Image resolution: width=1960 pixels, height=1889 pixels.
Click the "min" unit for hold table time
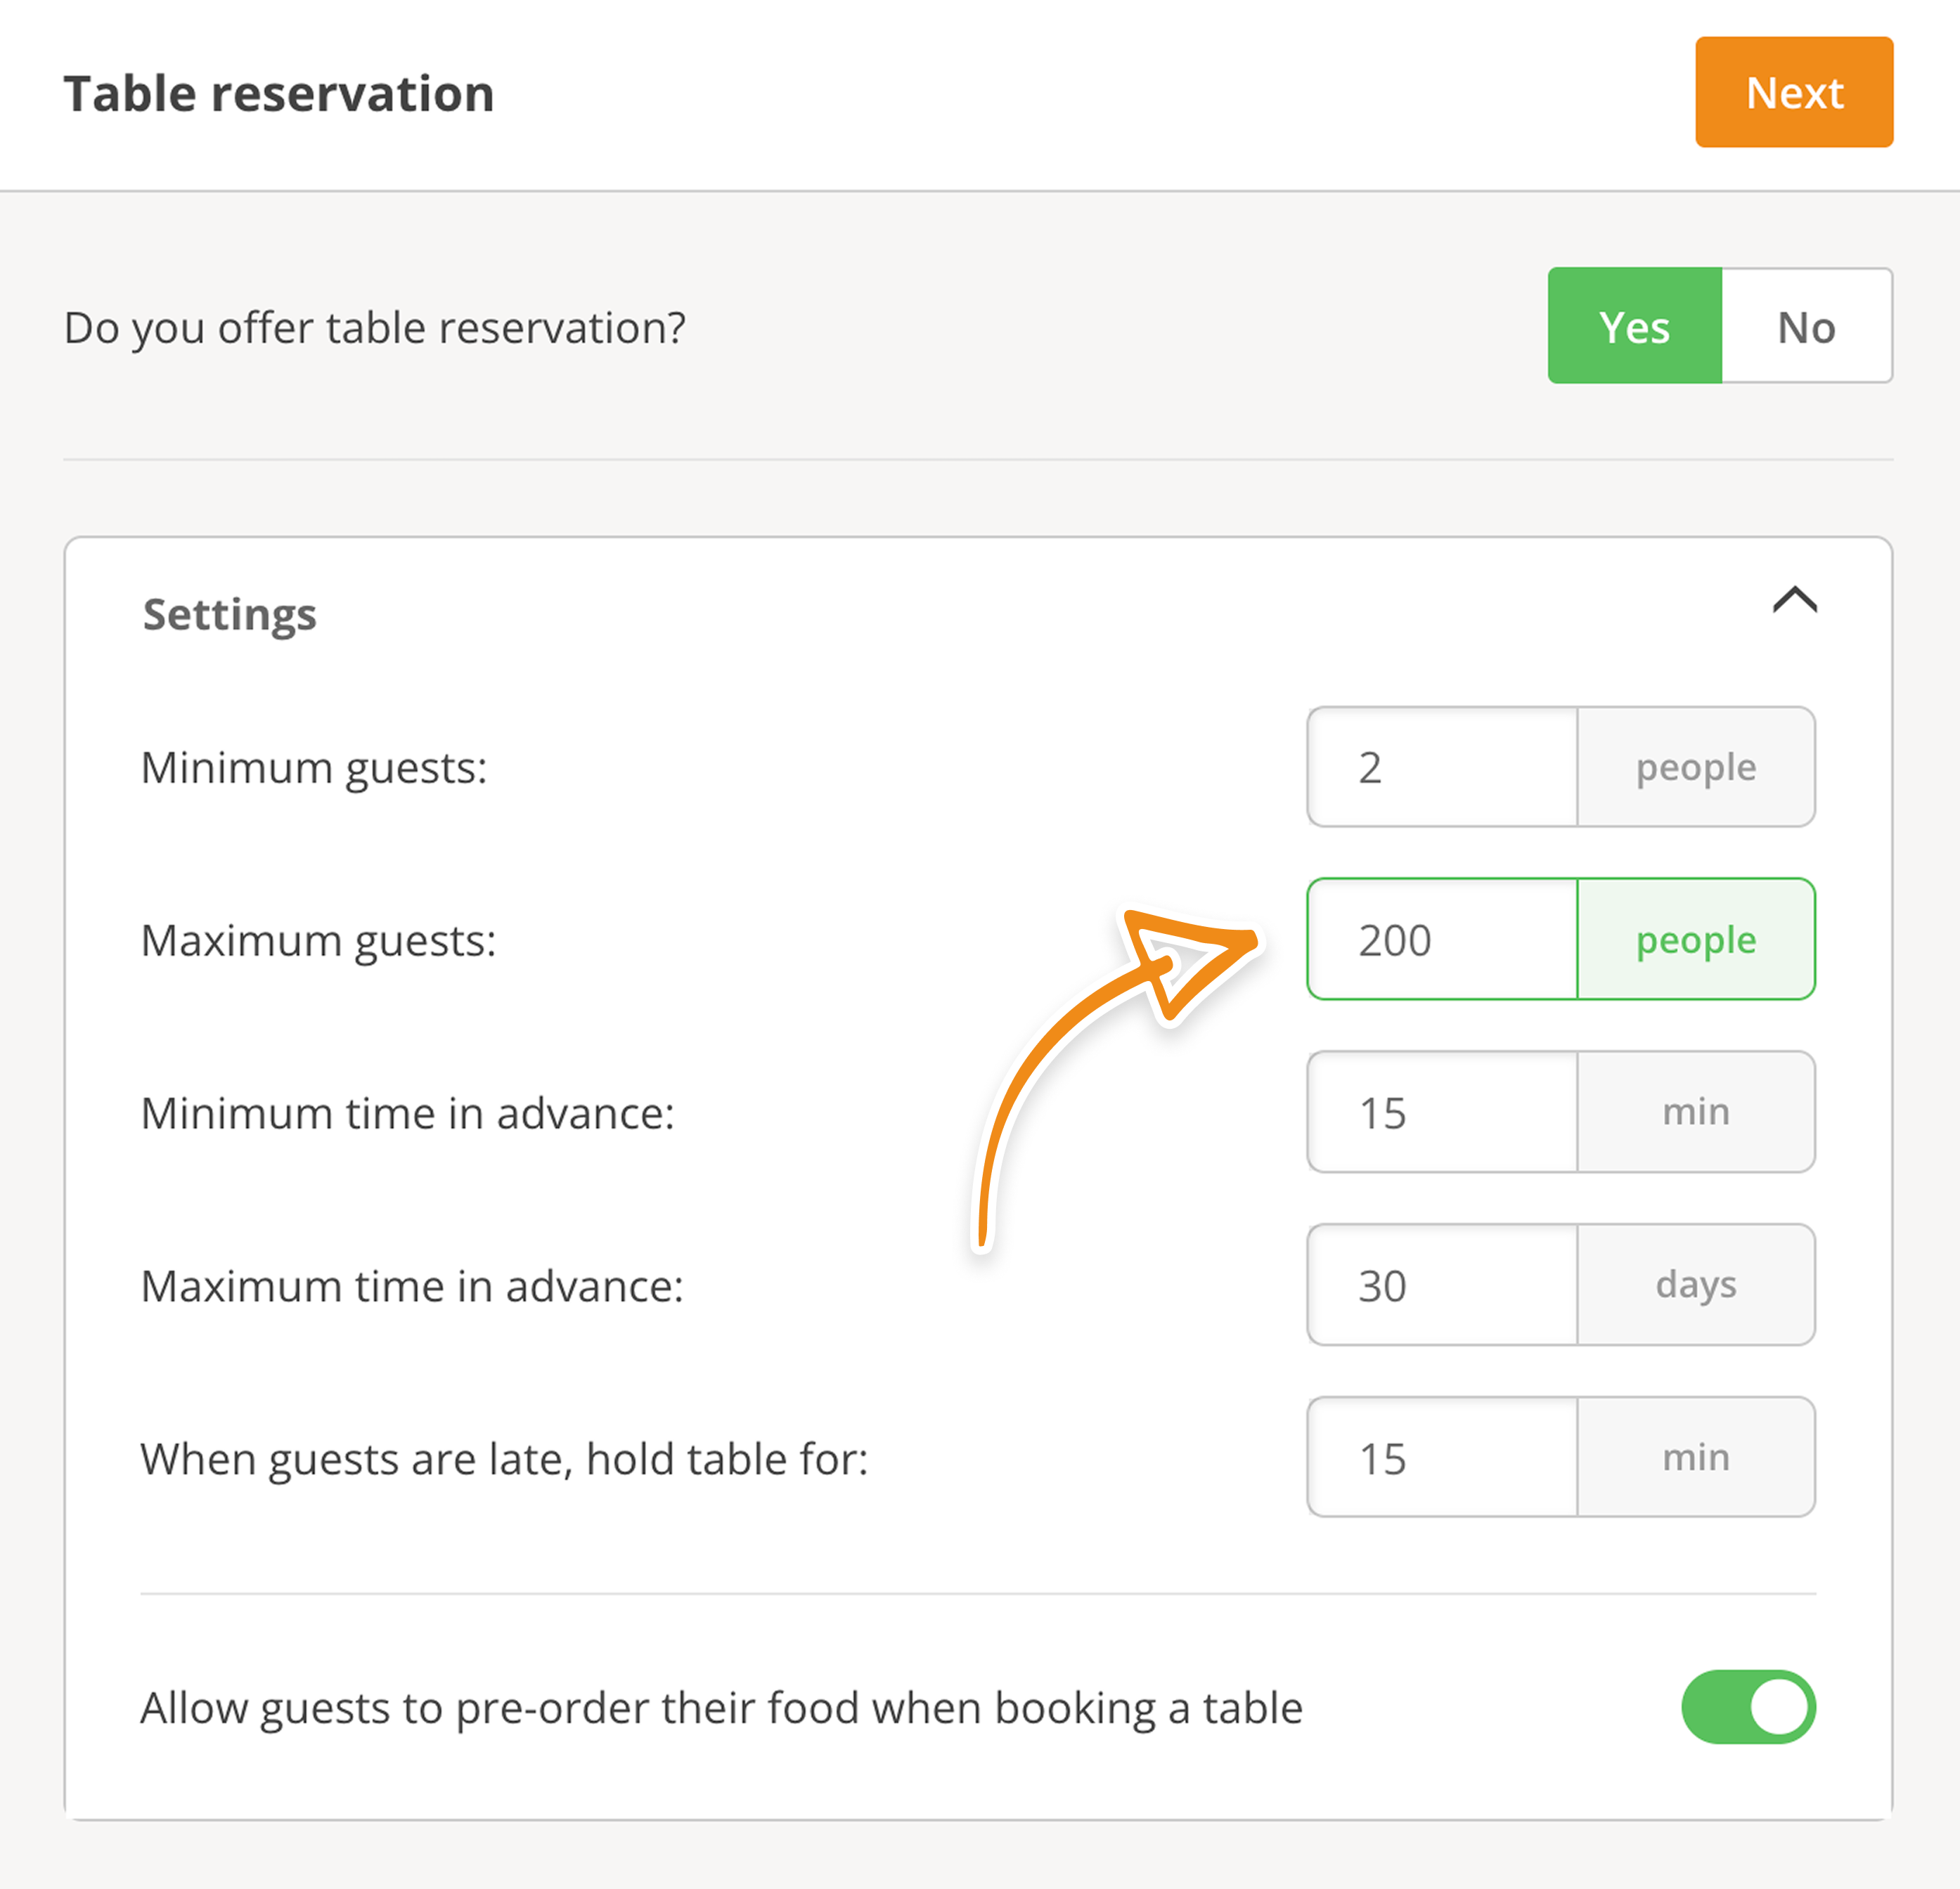1696,1458
